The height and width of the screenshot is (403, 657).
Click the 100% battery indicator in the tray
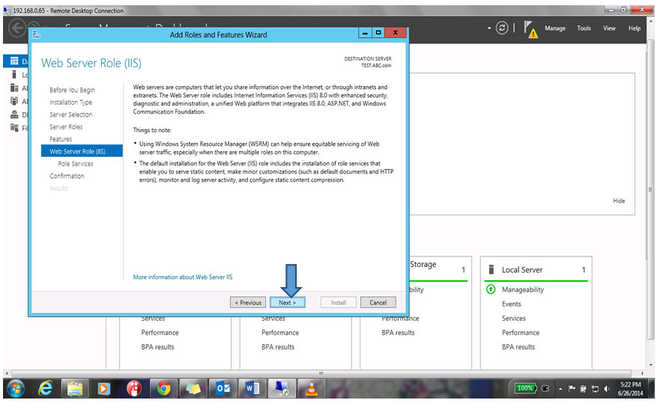pos(525,388)
